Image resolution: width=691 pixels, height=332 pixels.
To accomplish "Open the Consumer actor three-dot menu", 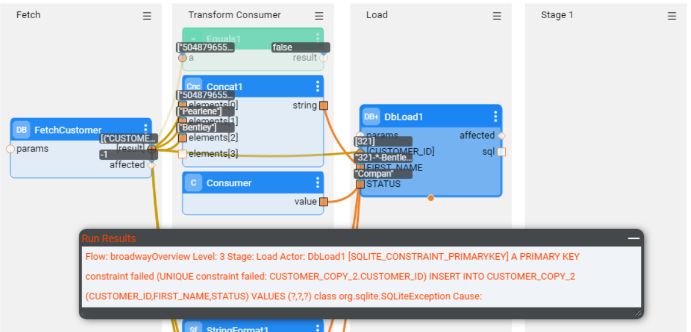I will pos(318,183).
